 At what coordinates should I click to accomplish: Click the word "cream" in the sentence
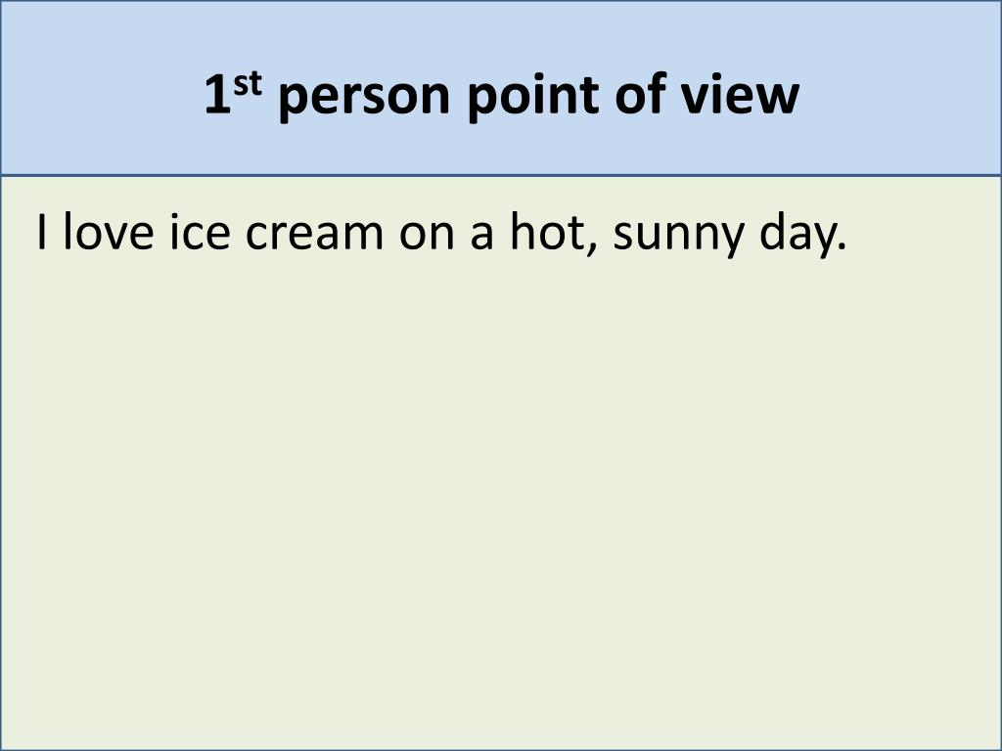314,234
